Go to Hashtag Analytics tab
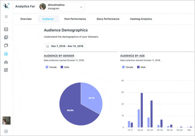The image size is (195, 136). 141,19
